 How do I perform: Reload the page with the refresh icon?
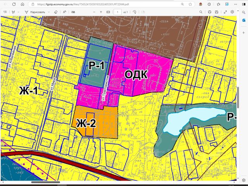tap(14, 4)
